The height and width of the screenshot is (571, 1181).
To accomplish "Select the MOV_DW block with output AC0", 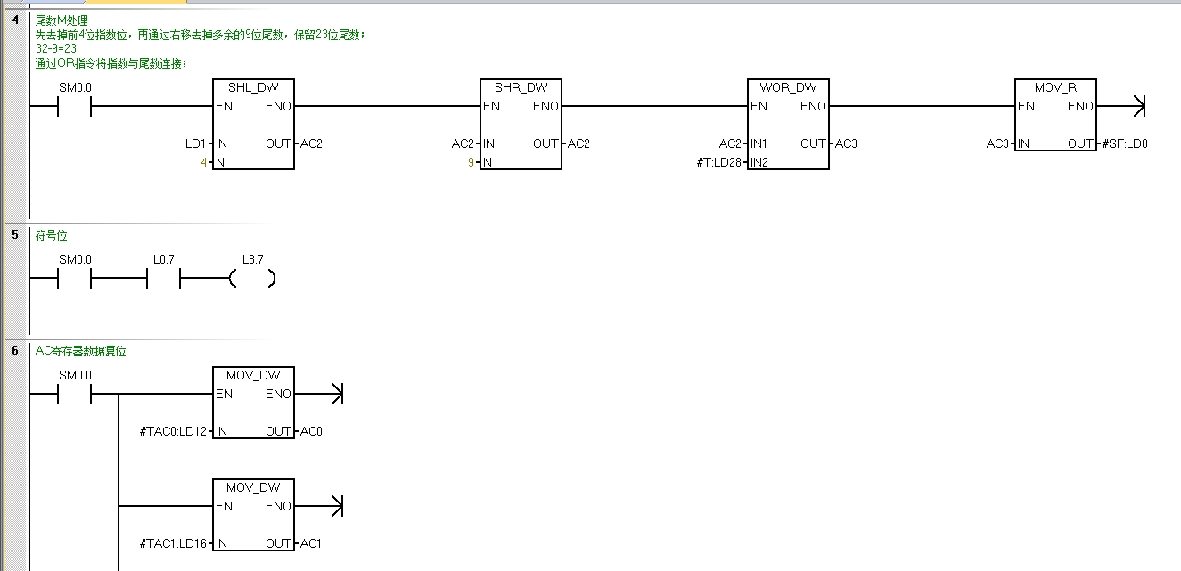I will [253, 403].
